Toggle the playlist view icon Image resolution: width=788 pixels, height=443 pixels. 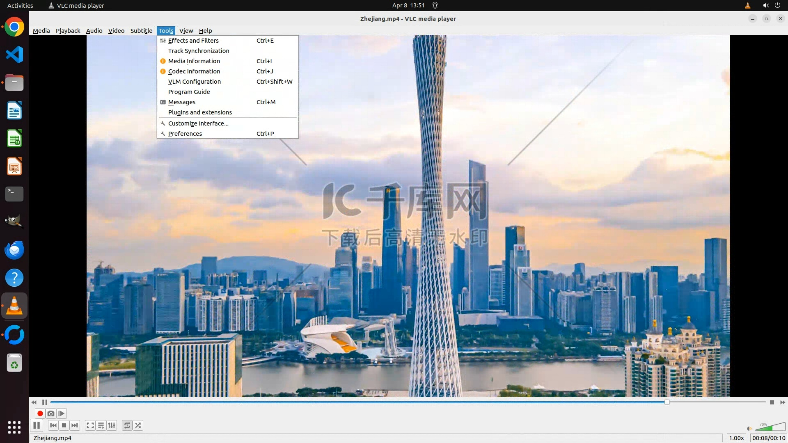(x=101, y=425)
